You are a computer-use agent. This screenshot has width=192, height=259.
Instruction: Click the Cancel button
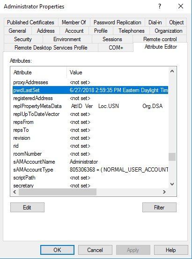click(95, 250)
